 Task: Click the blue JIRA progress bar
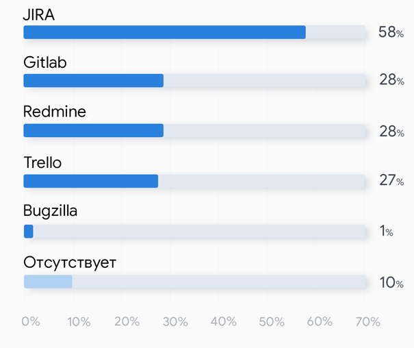(164, 32)
